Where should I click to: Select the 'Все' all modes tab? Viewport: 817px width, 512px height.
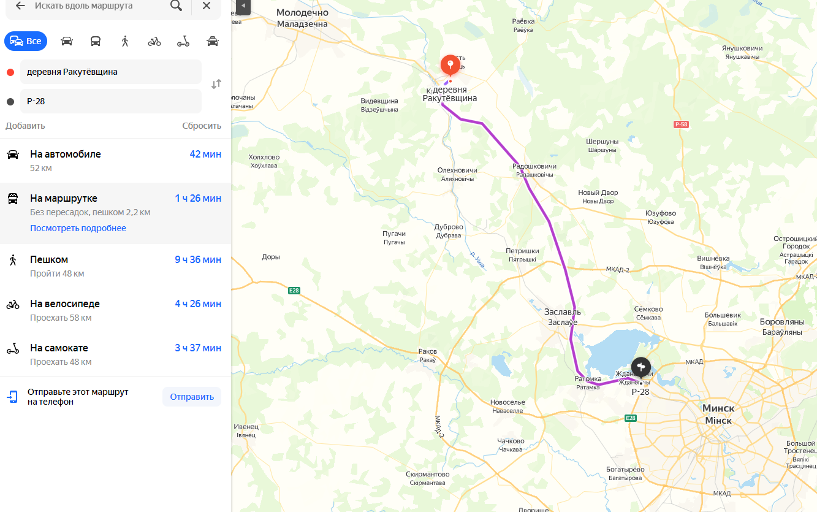(x=26, y=41)
